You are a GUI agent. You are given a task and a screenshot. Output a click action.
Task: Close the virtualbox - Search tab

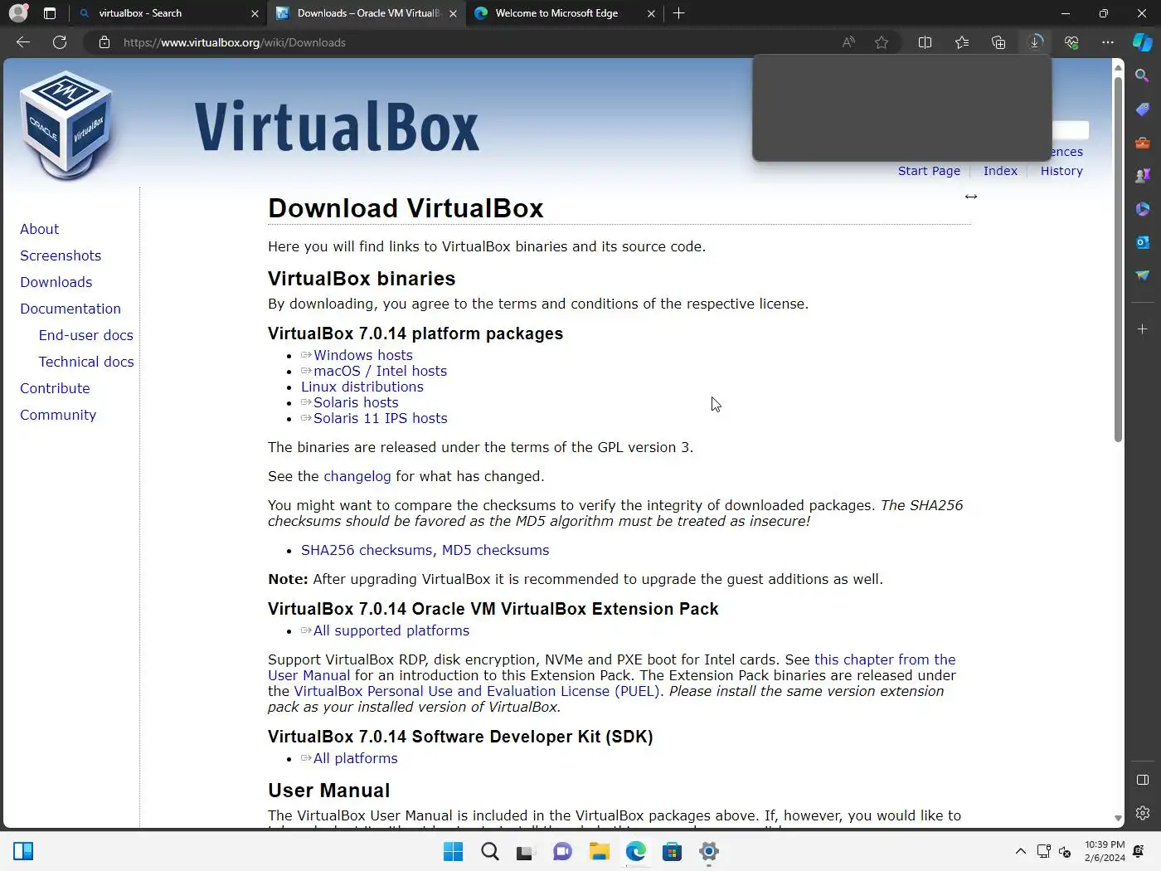tap(255, 13)
